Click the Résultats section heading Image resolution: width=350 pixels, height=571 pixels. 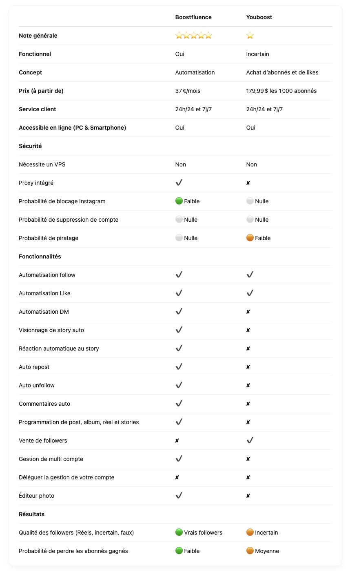32,514
